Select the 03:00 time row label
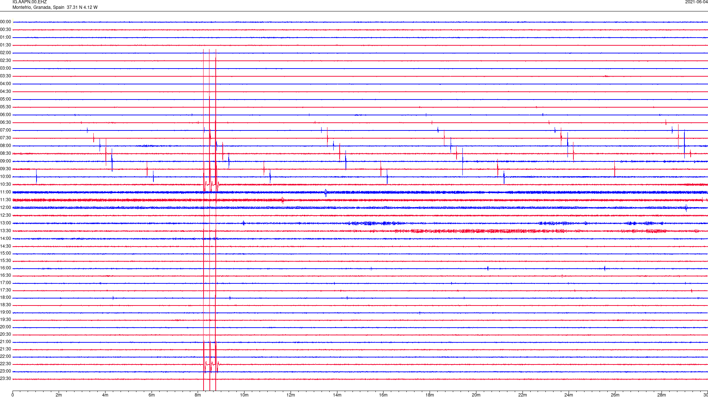708x398 pixels. coord(6,69)
